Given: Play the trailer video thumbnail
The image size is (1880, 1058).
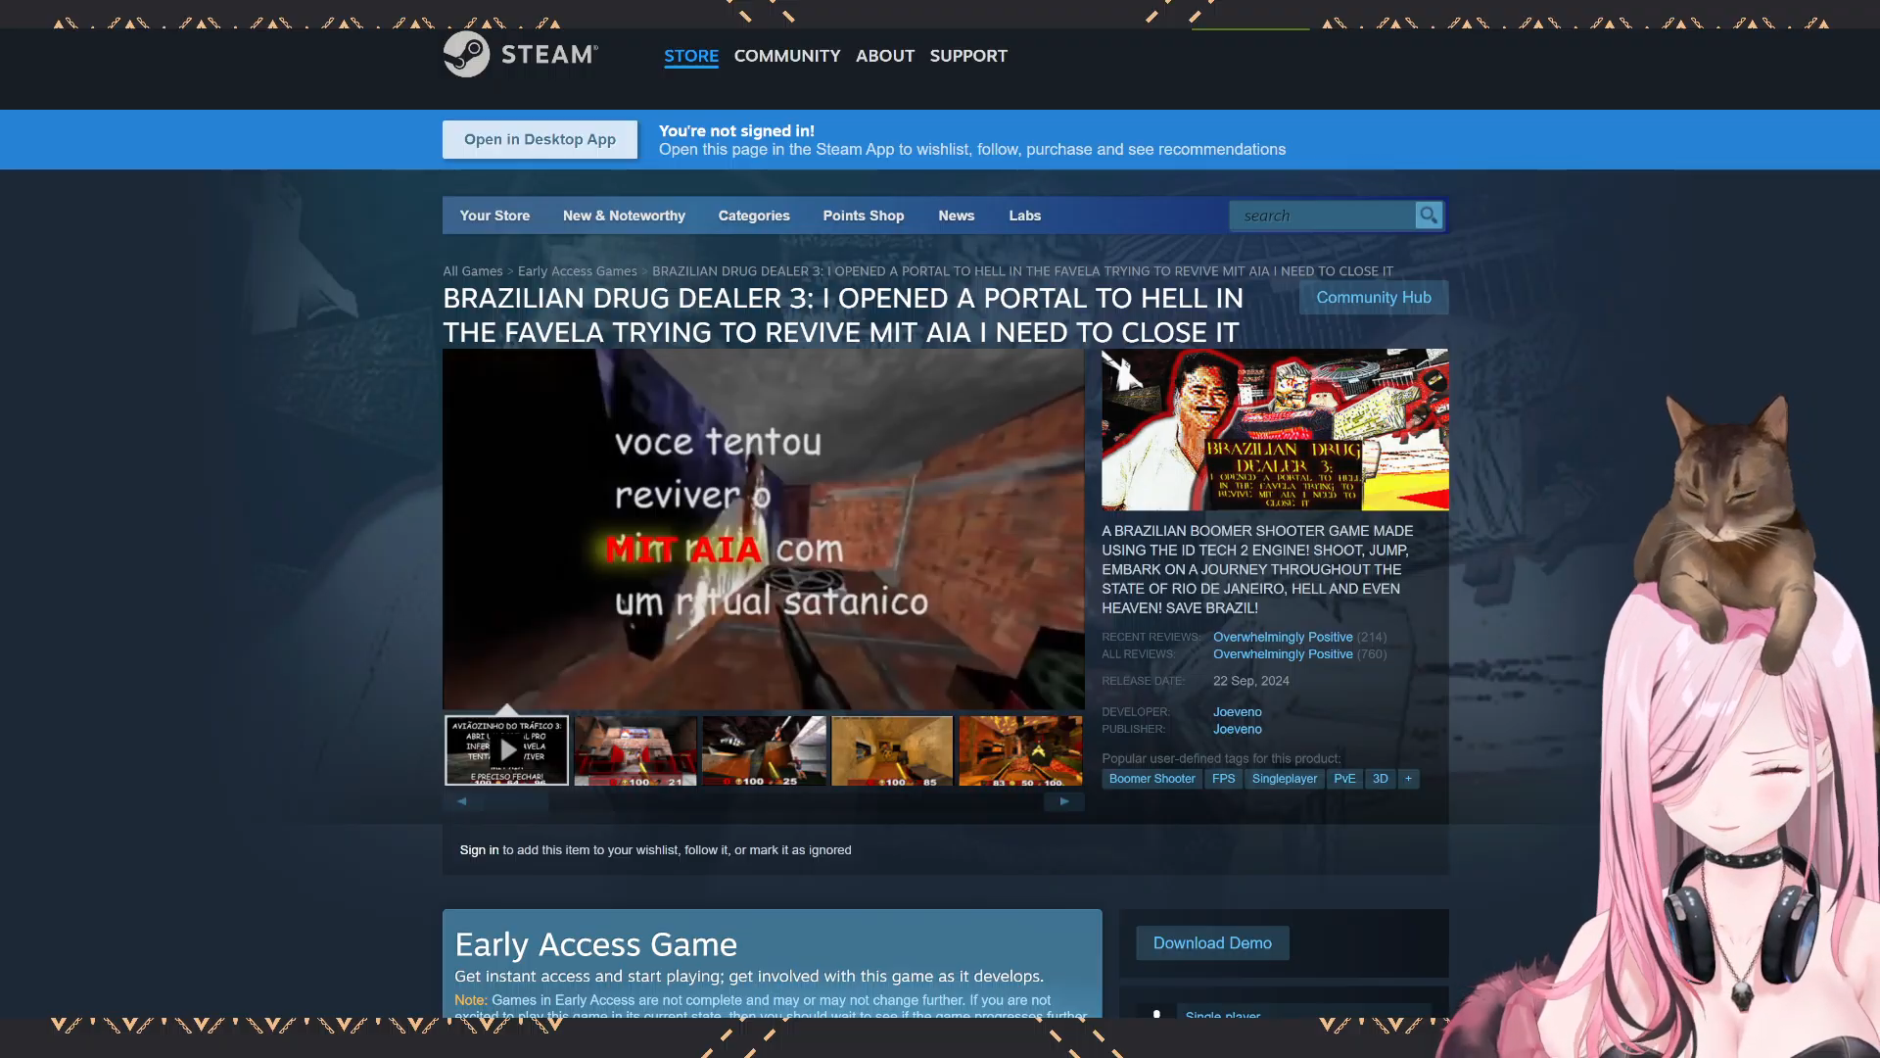Looking at the screenshot, I should (x=506, y=750).
